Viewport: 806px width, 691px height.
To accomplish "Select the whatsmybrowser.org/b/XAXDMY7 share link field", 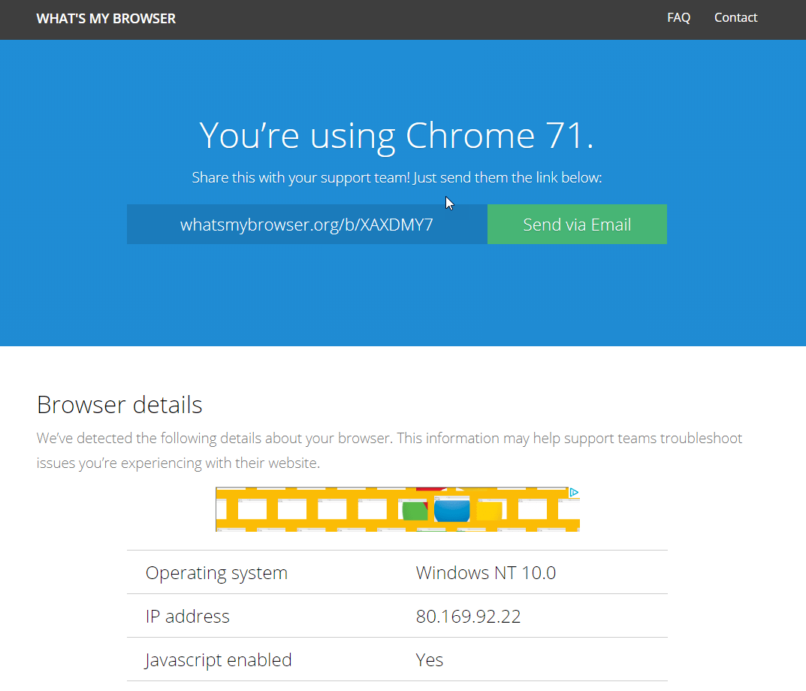I will pyautogui.click(x=307, y=224).
